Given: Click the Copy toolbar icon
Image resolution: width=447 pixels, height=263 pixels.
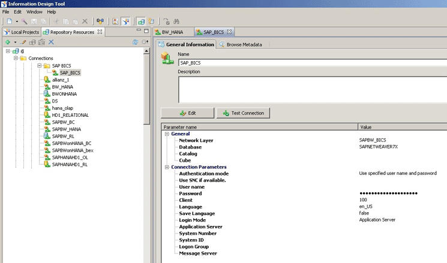Looking at the screenshot, I should click(x=66, y=22).
